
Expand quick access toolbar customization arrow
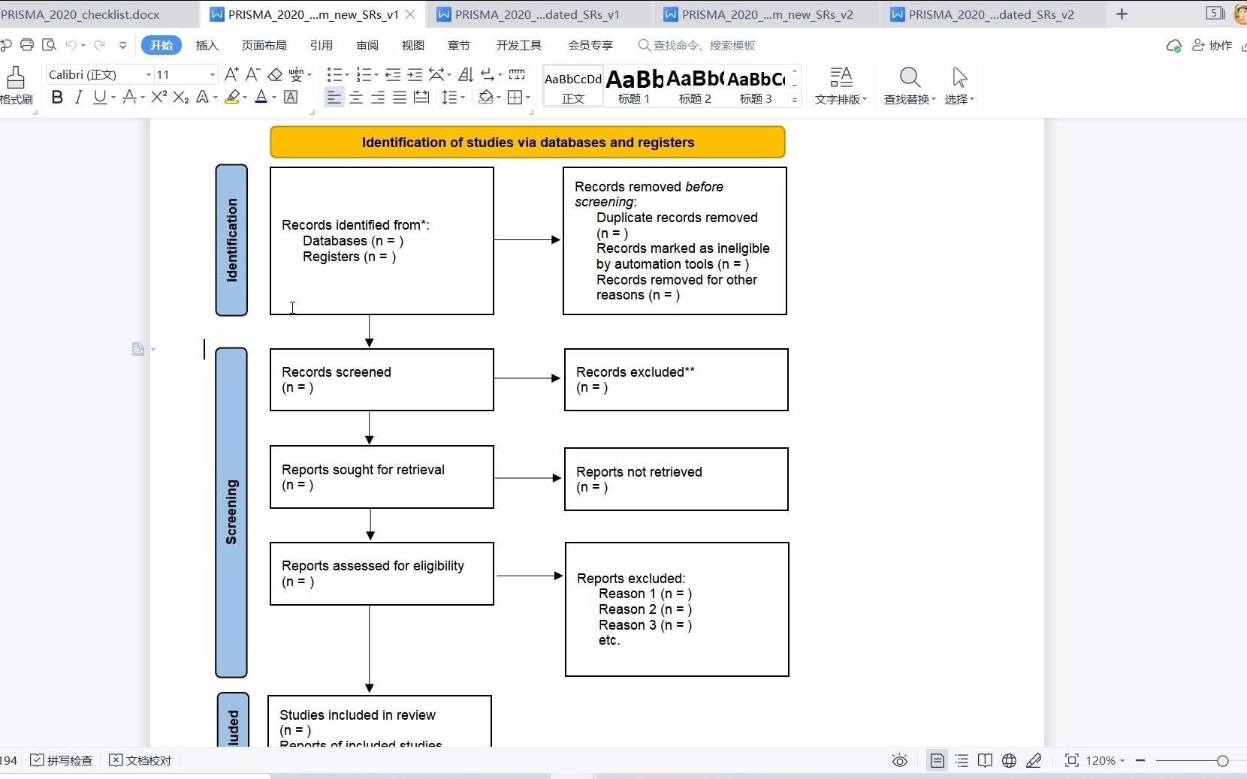123,45
